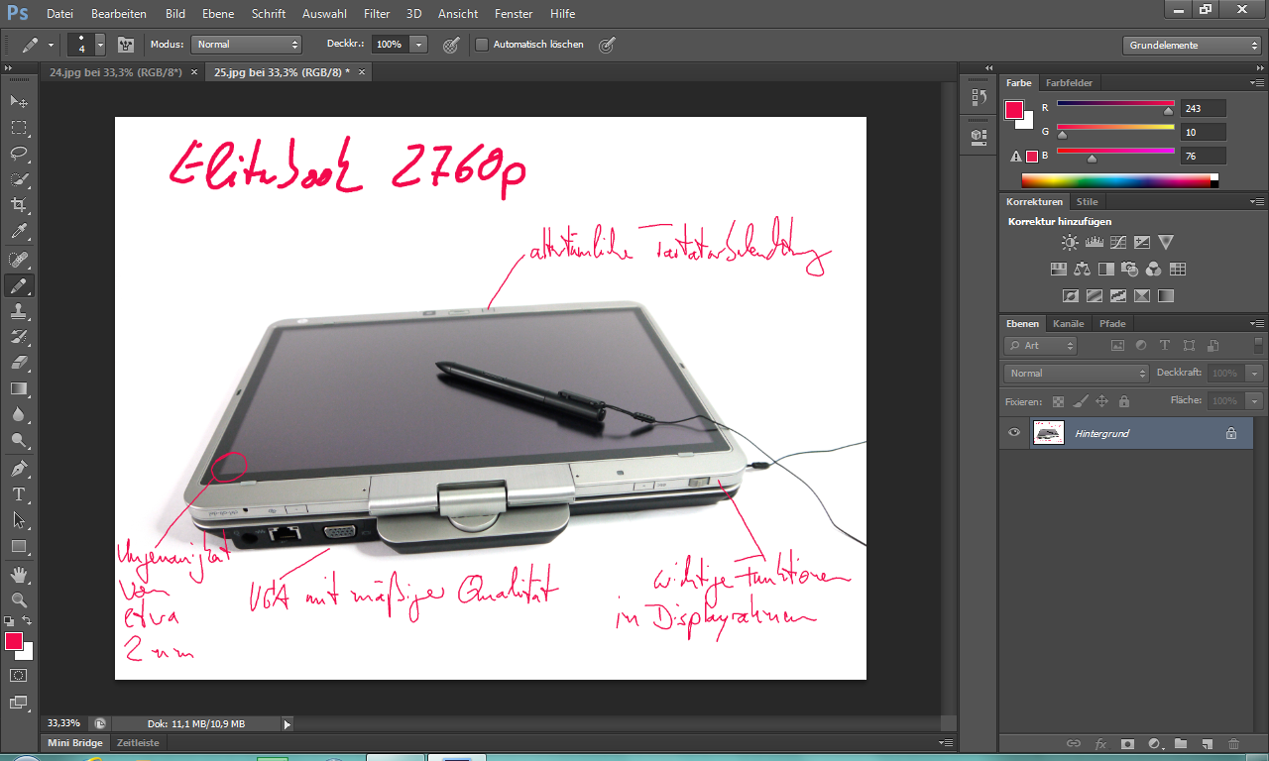The height and width of the screenshot is (761, 1269).
Task: Add a Photo Filter adjustment (camera icon)
Action: tap(1129, 269)
